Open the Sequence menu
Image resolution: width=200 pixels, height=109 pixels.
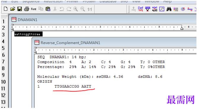pyautogui.click(x=31, y=1)
